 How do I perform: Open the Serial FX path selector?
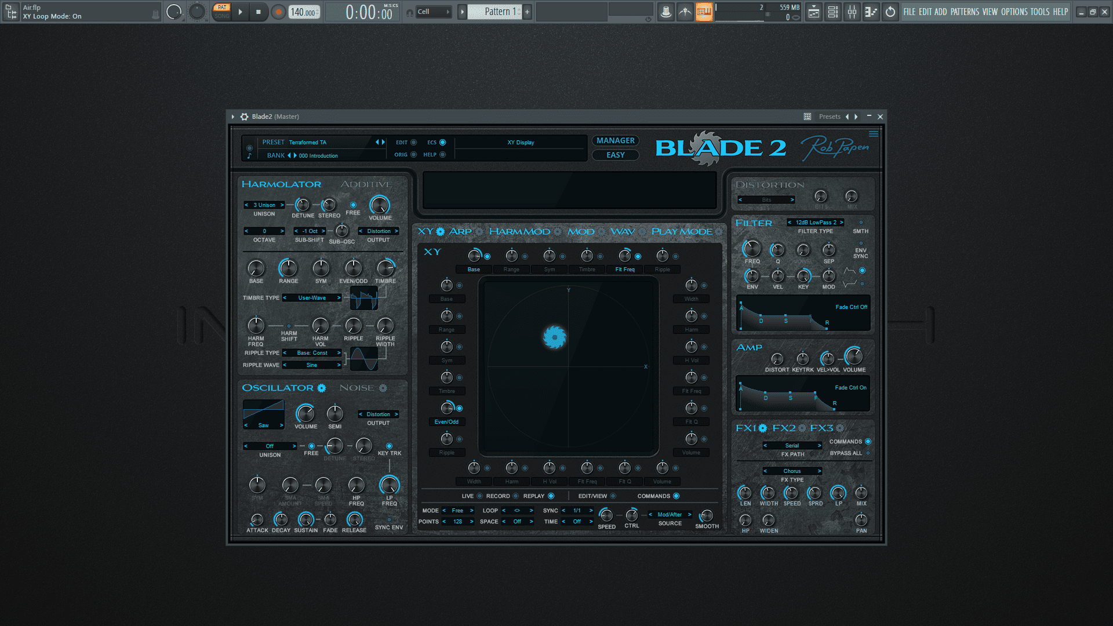tap(792, 446)
